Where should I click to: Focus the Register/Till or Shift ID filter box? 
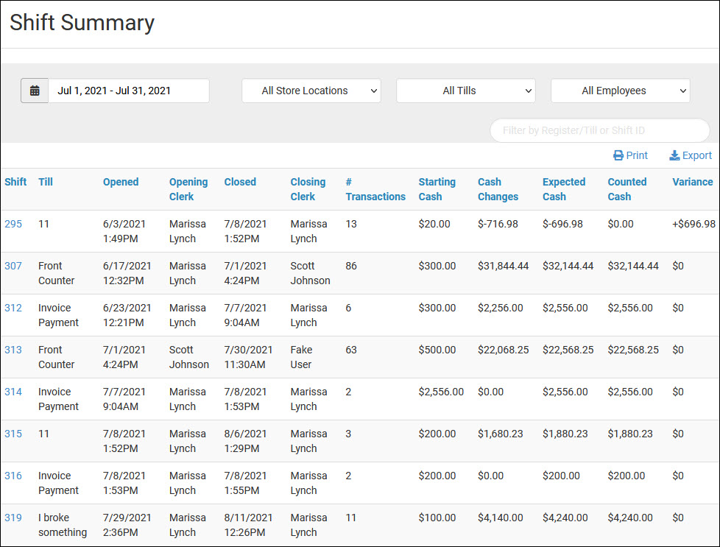point(599,130)
